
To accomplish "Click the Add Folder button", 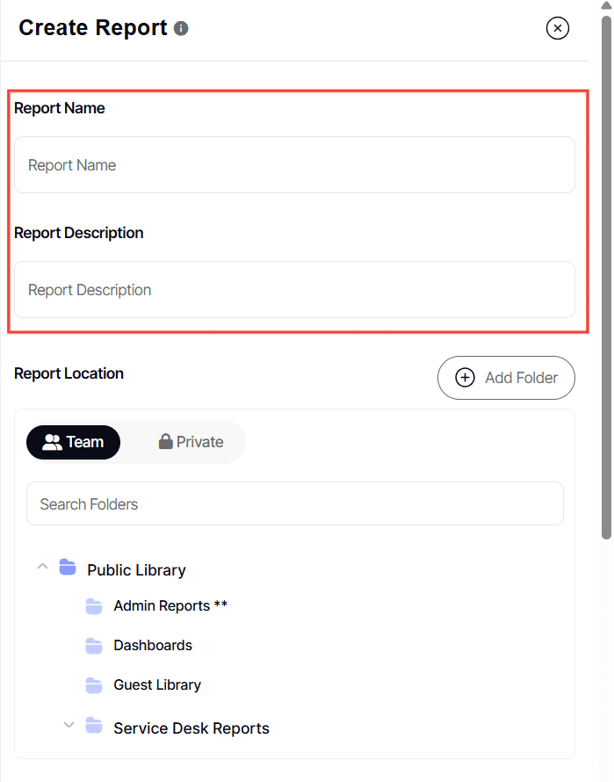I will 506,378.
